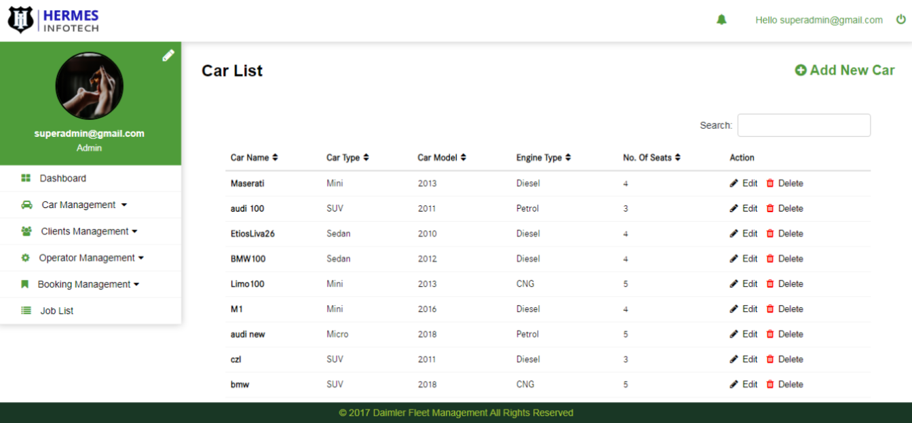This screenshot has height=423, width=912.
Task: Click the Edit link for audi new
Action: pos(750,334)
